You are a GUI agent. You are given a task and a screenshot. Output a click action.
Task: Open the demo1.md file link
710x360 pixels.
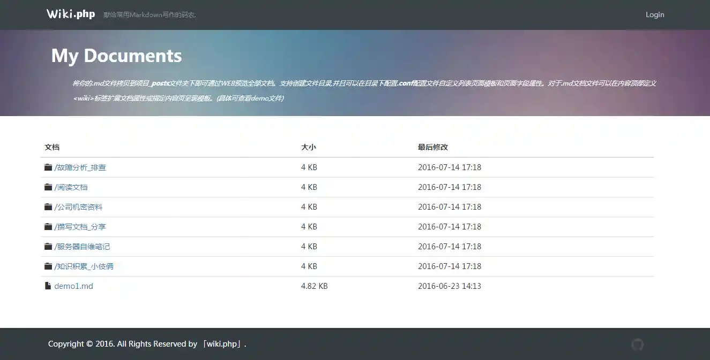[73, 286]
